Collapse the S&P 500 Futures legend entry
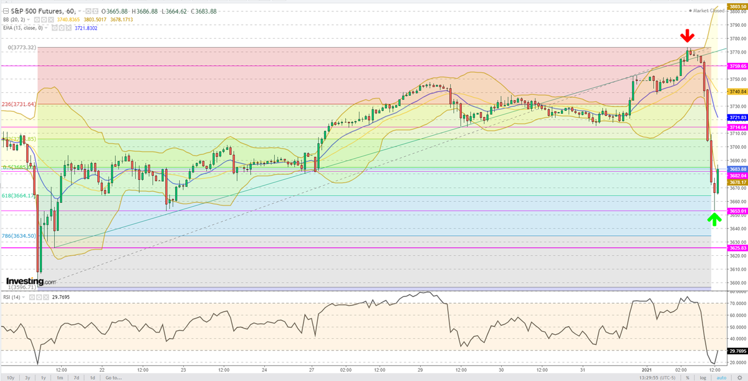748x381 pixels. pos(5,11)
